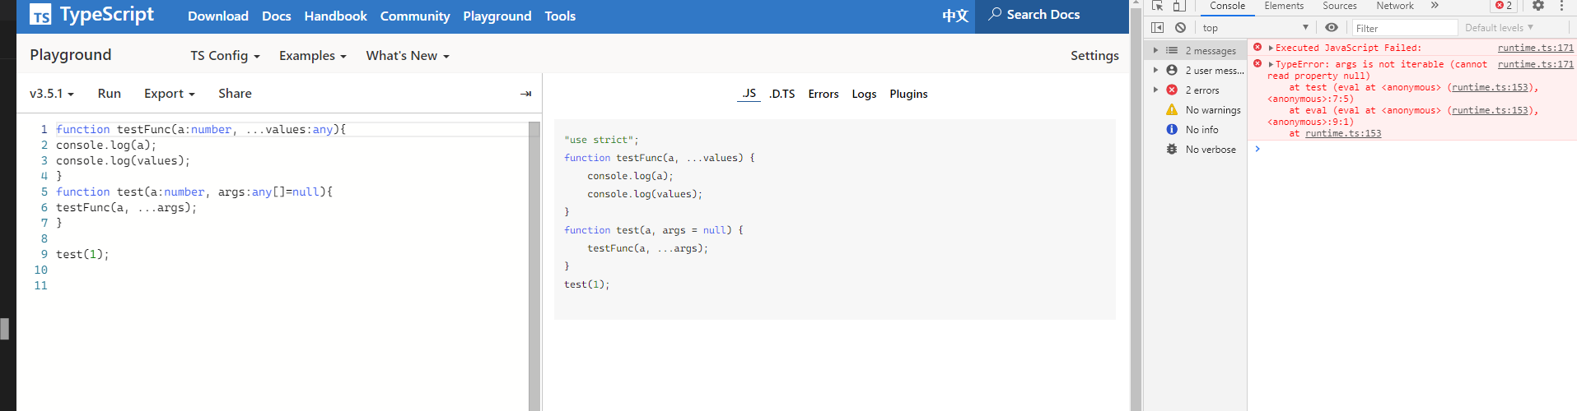
Task: Open the What's New dropdown
Action: (408, 56)
